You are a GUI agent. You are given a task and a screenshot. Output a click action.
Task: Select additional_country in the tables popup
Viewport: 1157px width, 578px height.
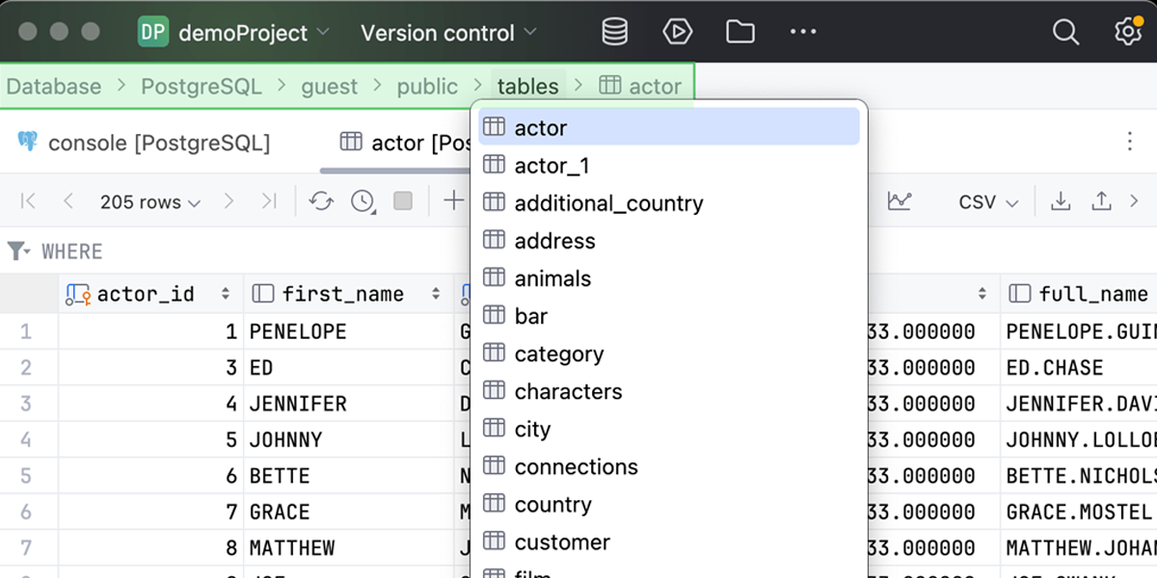pos(669,203)
